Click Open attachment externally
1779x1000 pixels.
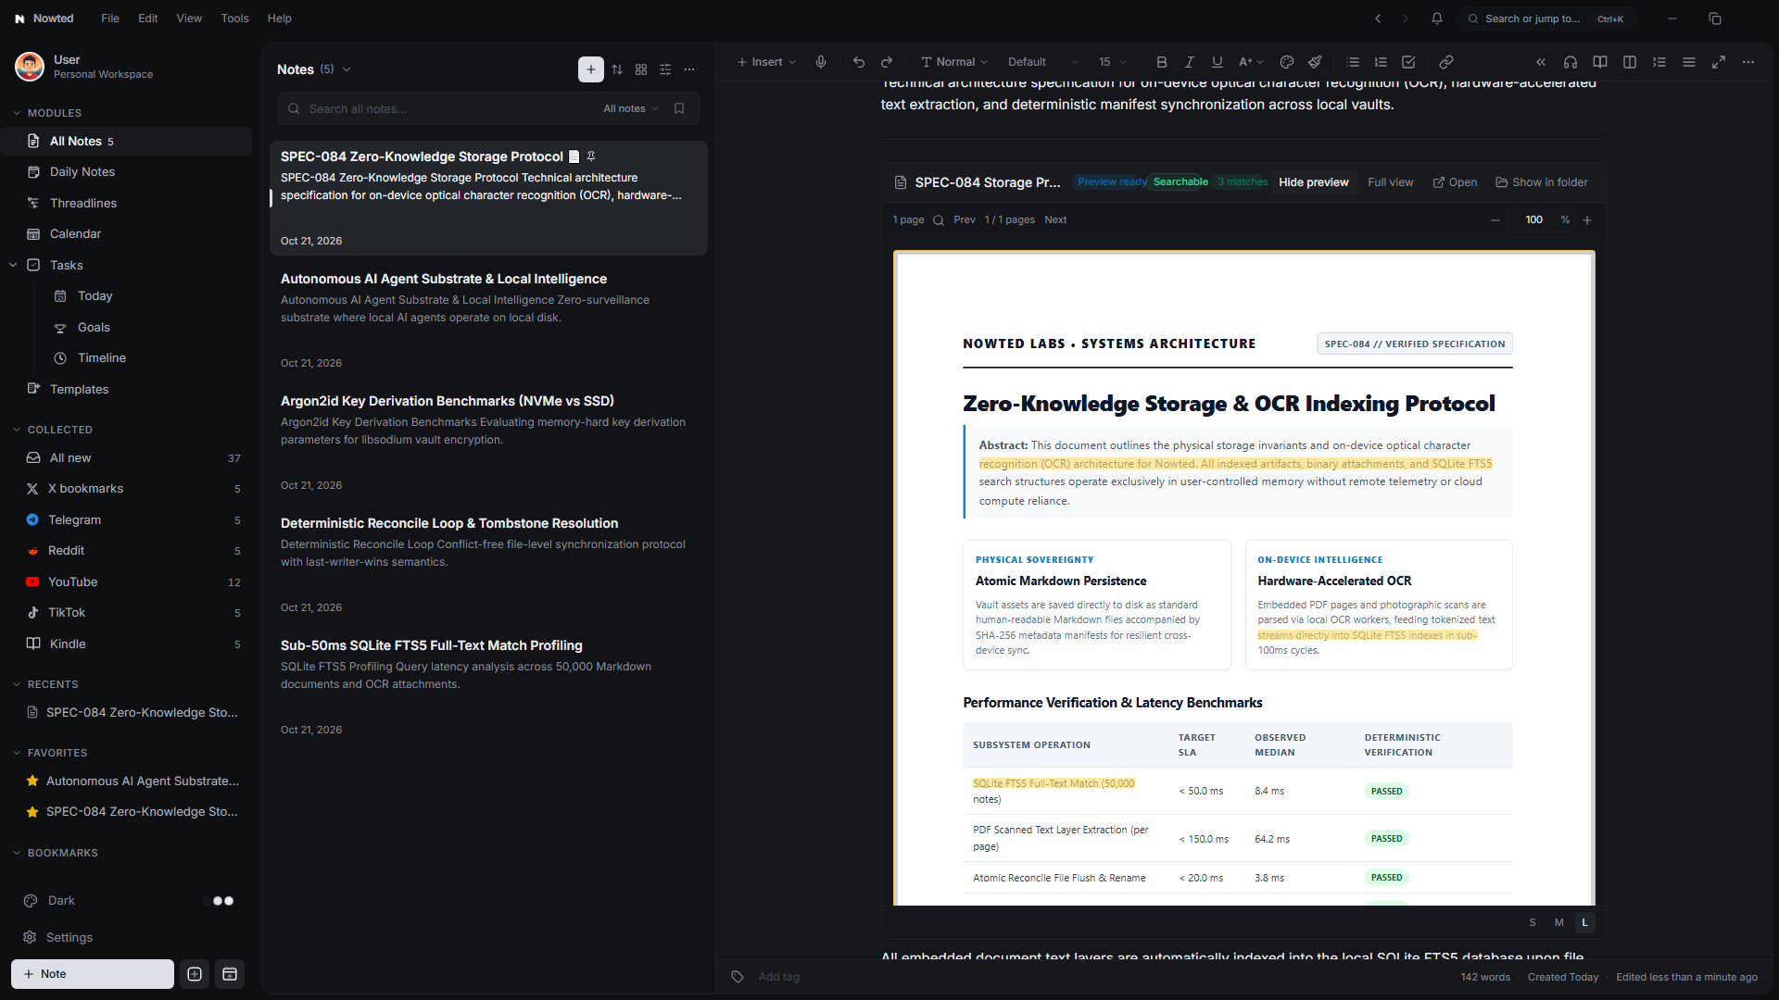[1456, 182]
